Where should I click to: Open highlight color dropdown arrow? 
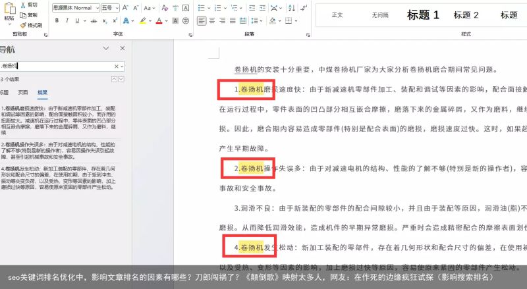(150, 20)
